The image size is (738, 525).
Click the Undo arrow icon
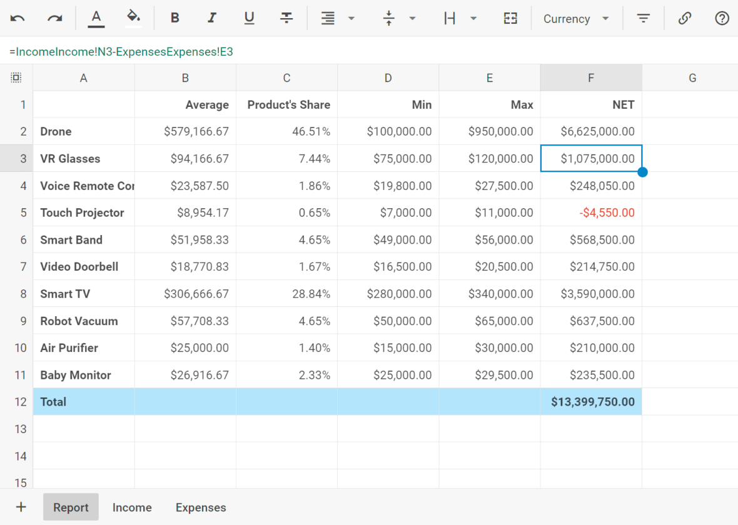pyautogui.click(x=18, y=19)
